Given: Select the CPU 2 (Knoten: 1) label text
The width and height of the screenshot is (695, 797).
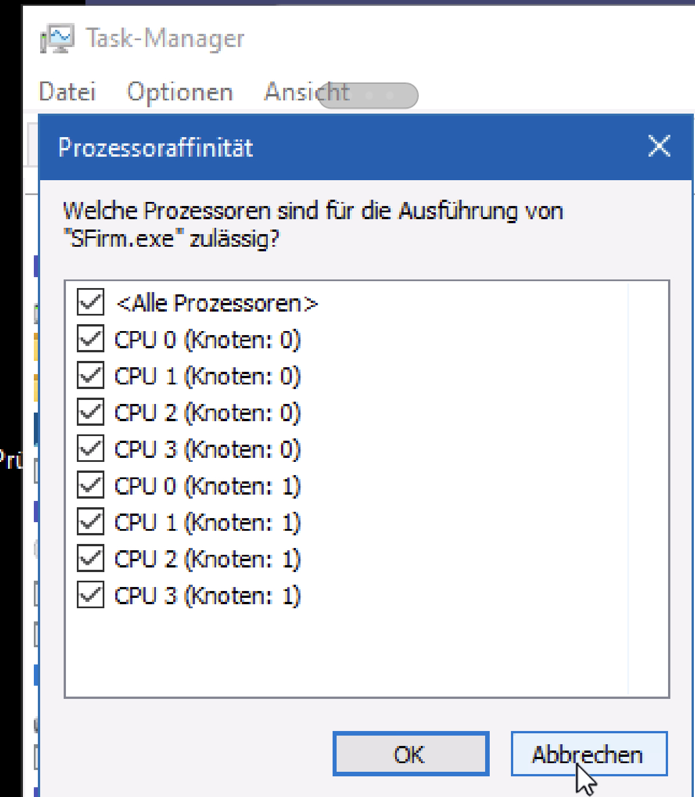Looking at the screenshot, I should pyautogui.click(x=208, y=559).
